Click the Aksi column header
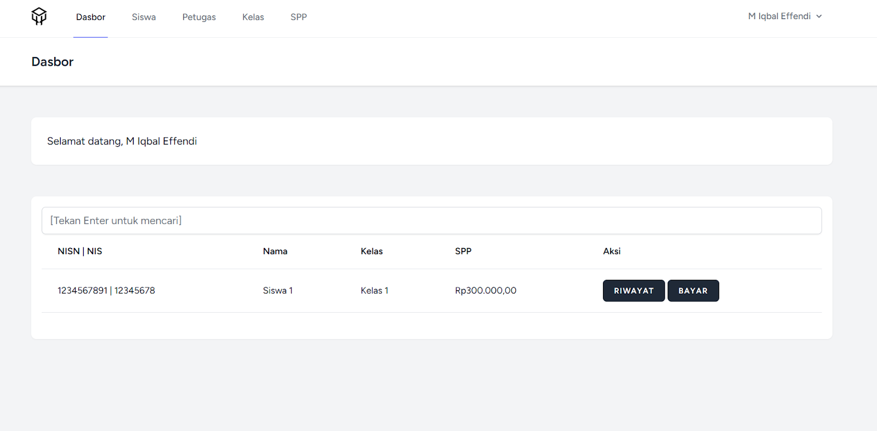Image resolution: width=877 pixels, height=431 pixels. coord(612,251)
